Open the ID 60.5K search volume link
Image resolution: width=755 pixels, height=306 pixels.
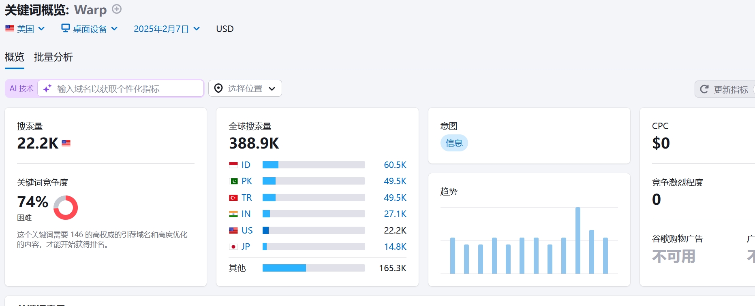click(x=395, y=165)
